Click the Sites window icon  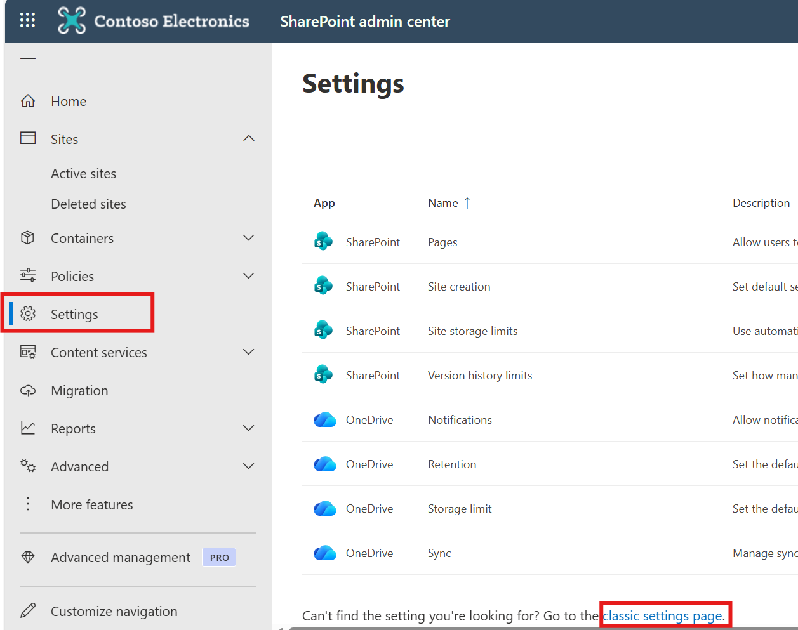28,138
